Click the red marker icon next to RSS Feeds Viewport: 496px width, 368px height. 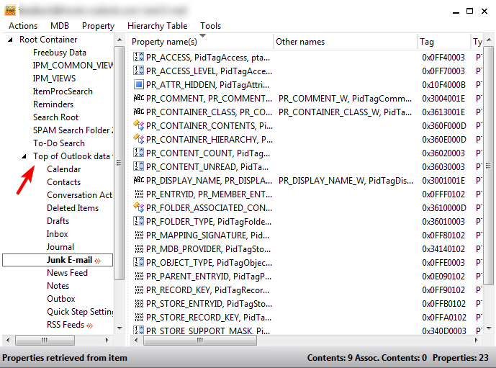tap(90, 326)
